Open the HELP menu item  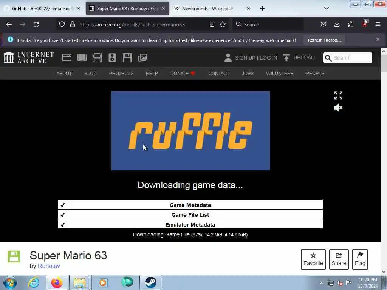pyautogui.click(x=152, y=74)
